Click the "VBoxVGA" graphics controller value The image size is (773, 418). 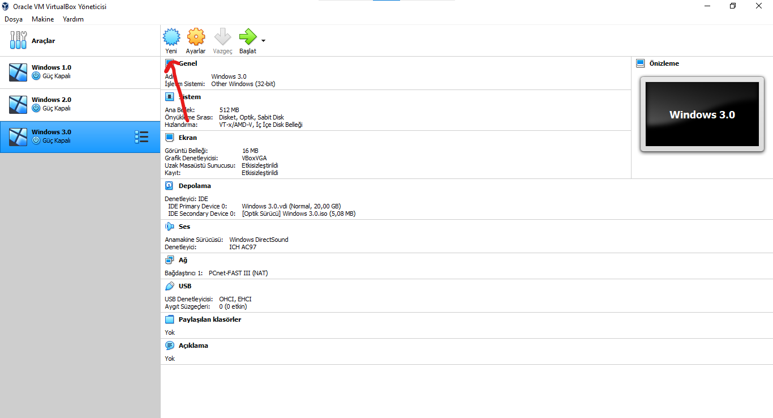(254, 158)
